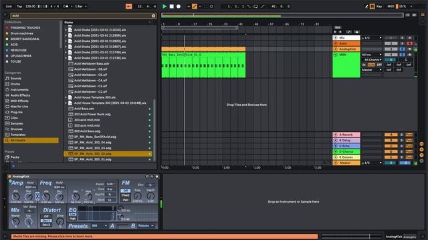
Task: Expand Acid House Template 303.als
Action: 66,97
